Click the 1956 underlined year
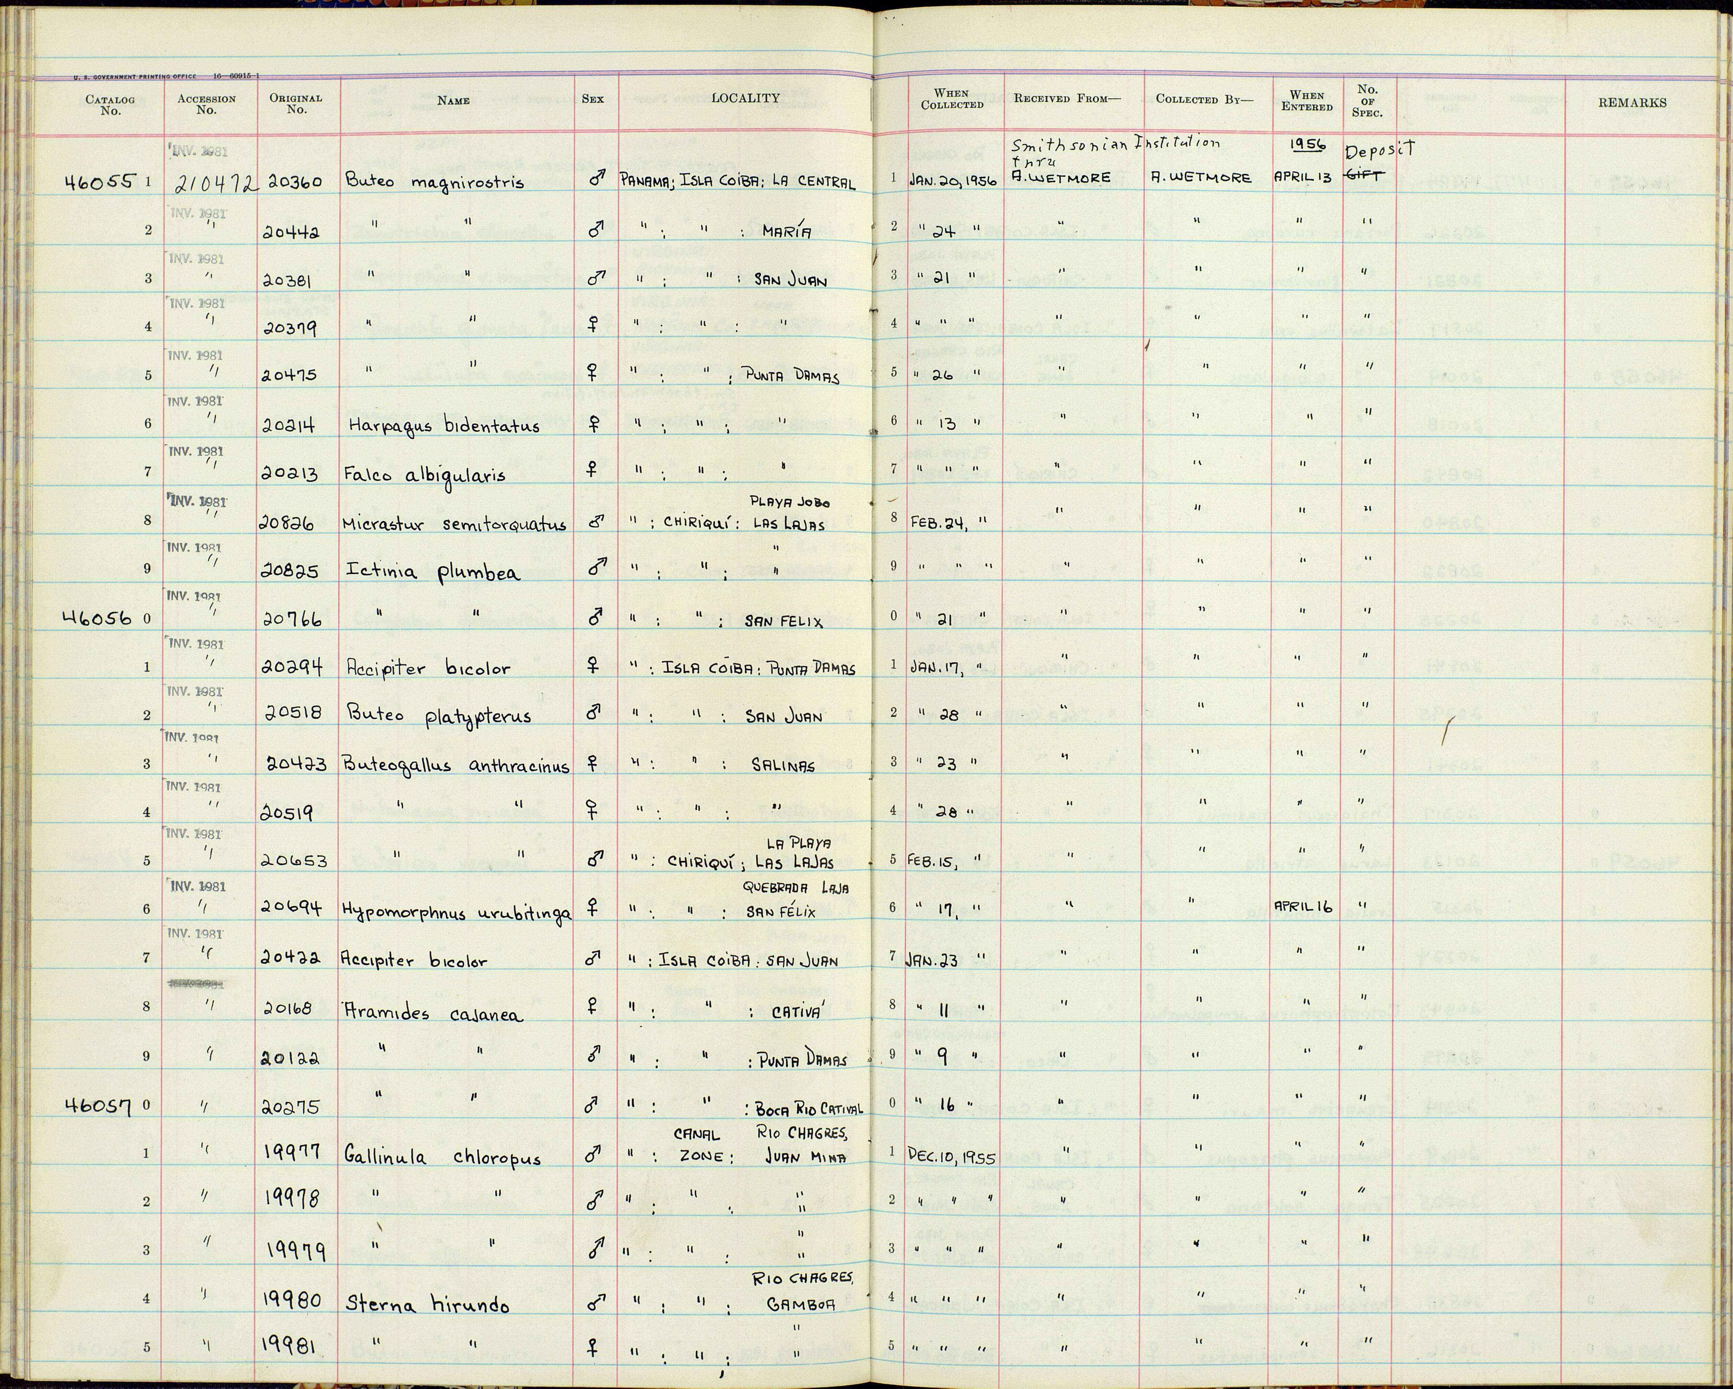The image size is (1733, 1389). pos(1308,144)
